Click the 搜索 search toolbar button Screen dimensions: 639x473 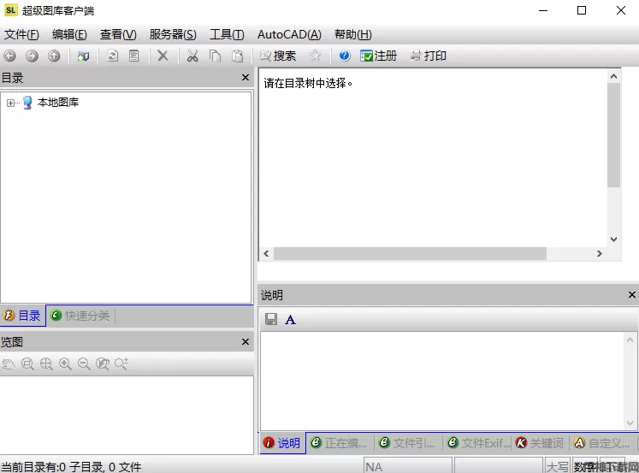(278, 56)
